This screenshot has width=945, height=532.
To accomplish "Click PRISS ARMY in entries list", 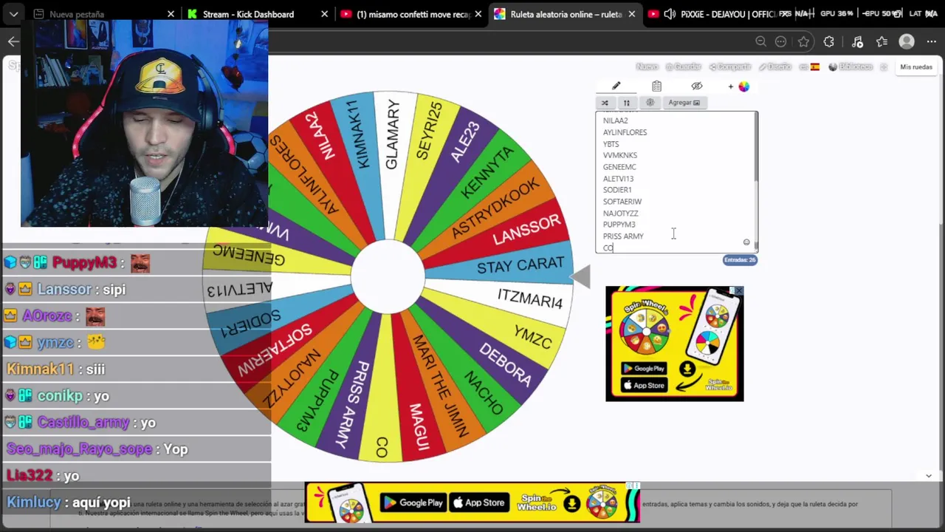I will pos(623,236).
